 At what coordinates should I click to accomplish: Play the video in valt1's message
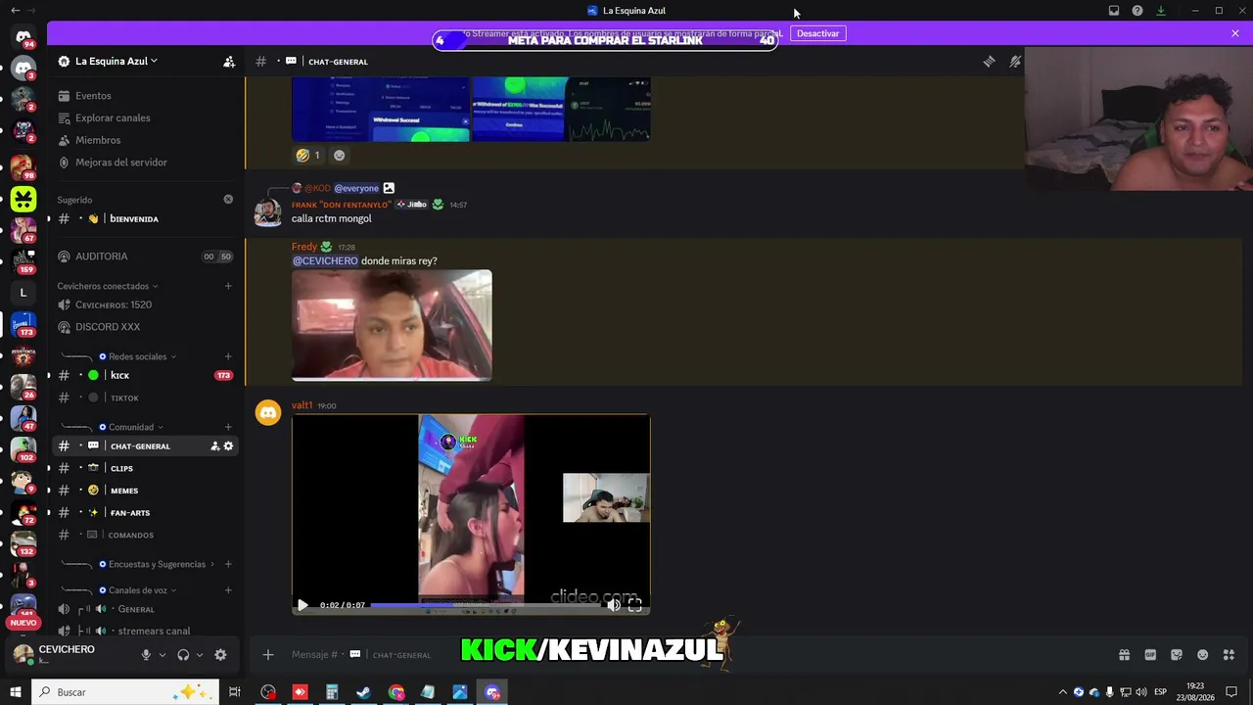[302, 605]
